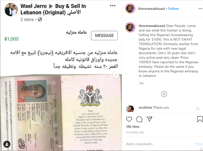This screenshot has width=203, height=151.
Task: Open comment bubble icon
Action: [x=139, y=119]
